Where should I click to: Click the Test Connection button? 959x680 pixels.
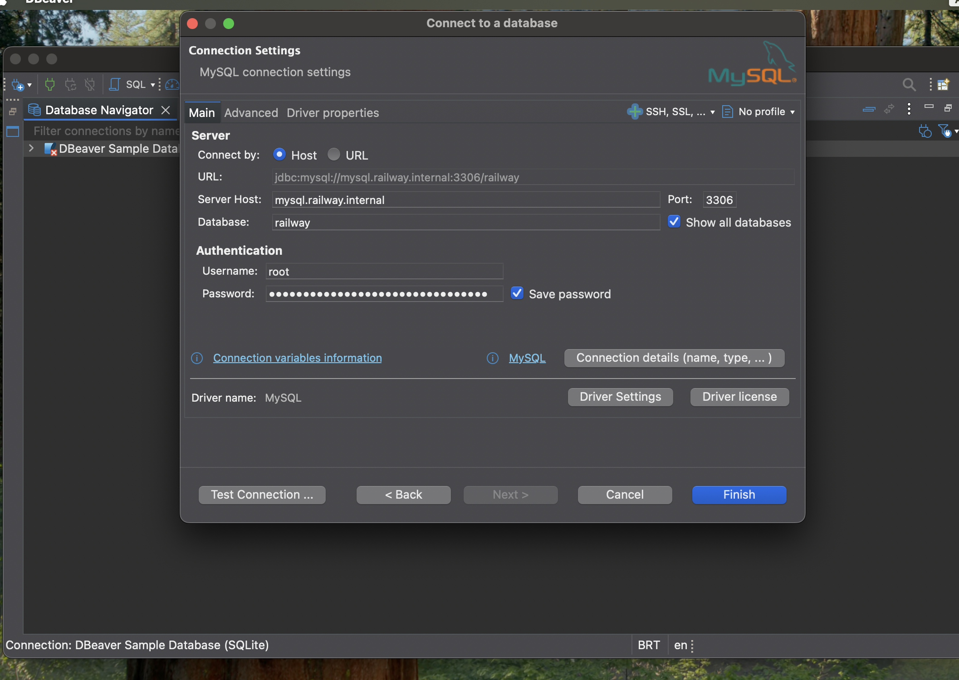(262, 495)
